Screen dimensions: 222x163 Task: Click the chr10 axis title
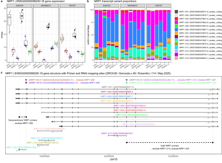pyautogui.click(x=114, y=159)
